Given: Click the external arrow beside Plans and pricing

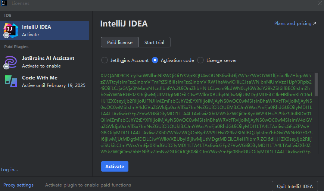Looking at the screenshot, I should 315,24.
